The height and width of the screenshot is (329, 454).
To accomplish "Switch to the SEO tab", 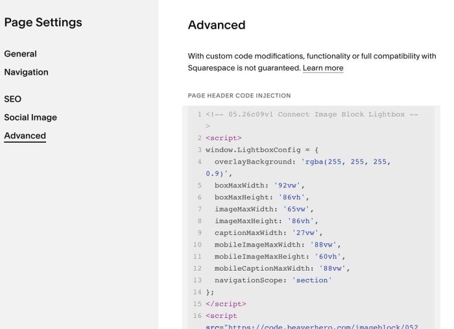I will [x=13, y=99].
